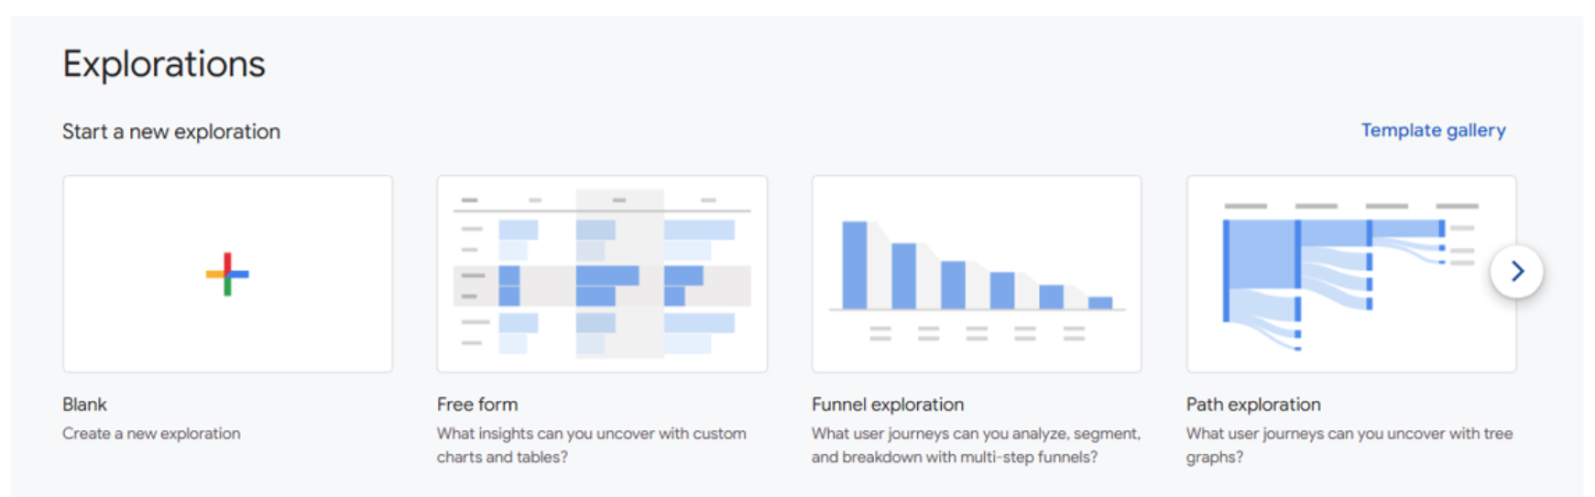Click the Explorations page heading

click(164, 64)
